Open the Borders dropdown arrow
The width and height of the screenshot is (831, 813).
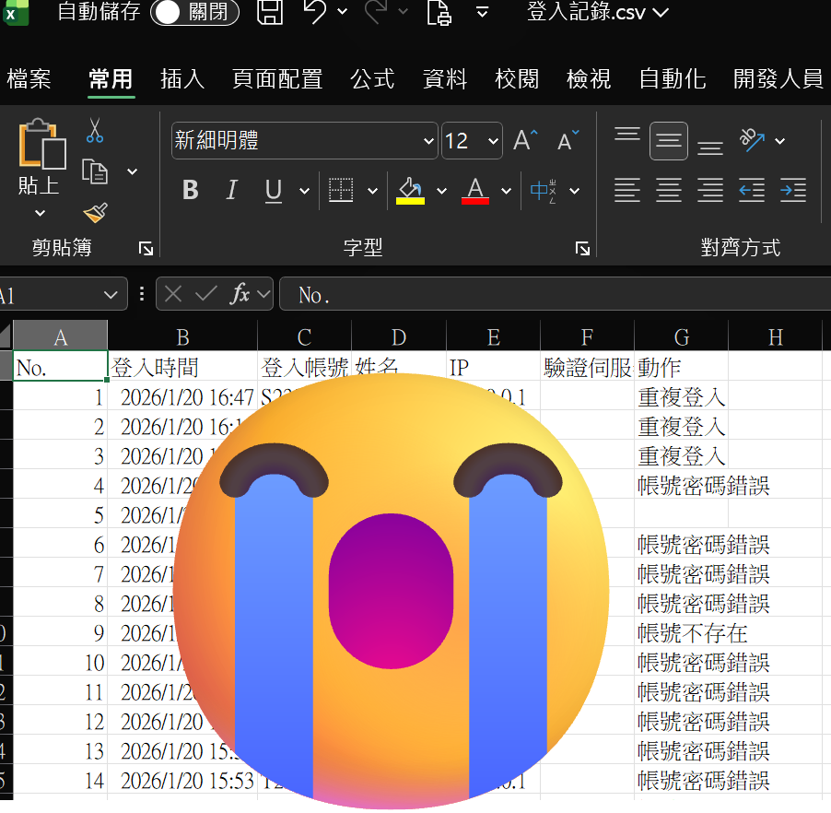pos(372,191)
